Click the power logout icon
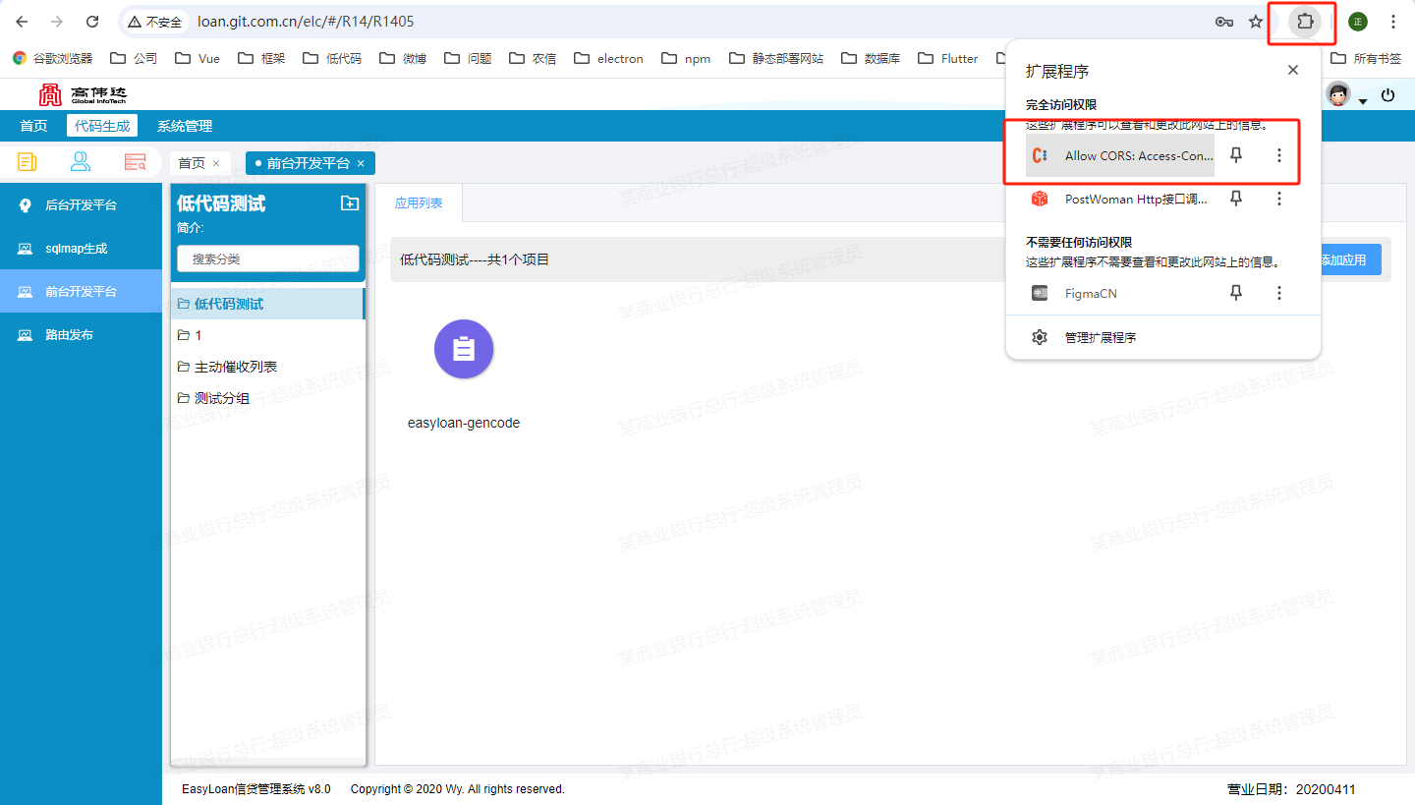 coord(1387,95)
